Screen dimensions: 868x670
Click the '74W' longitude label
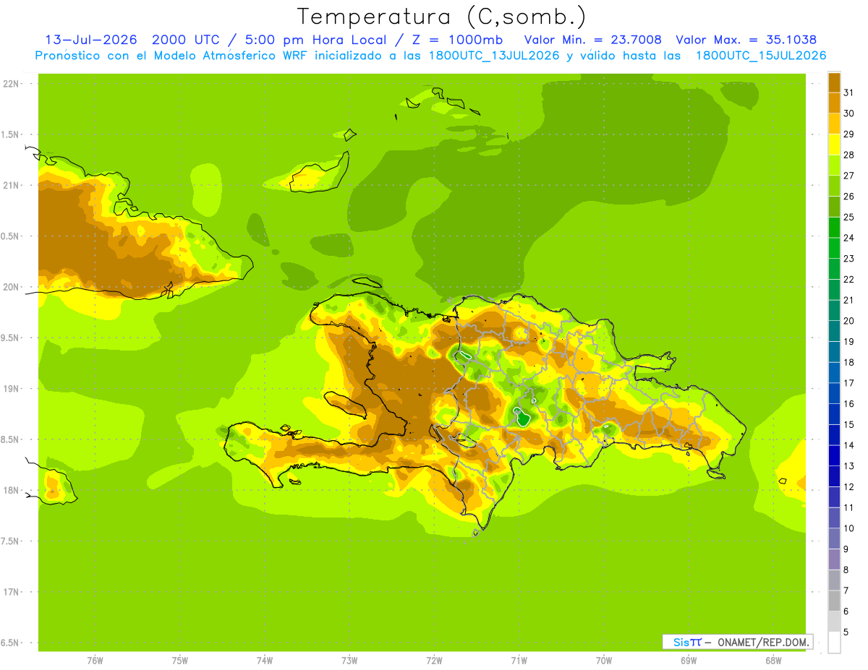click(265, 660)
